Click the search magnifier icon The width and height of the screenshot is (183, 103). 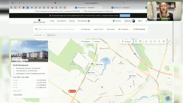click(36, 29)
